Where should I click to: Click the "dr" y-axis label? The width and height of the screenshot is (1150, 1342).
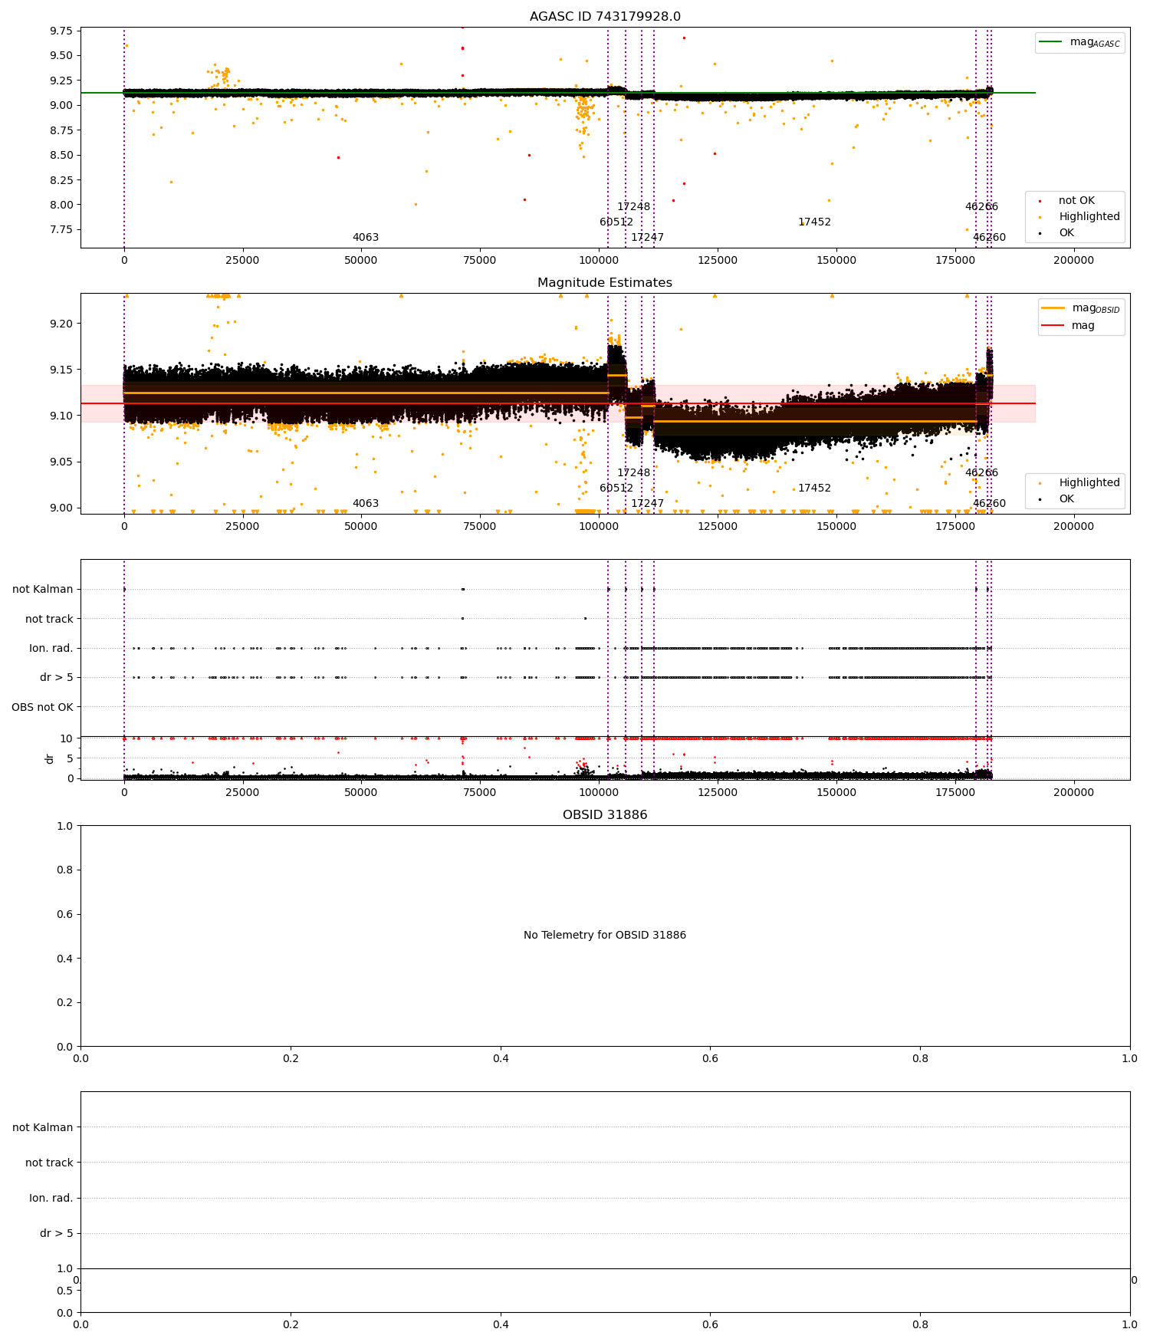tap(50, 758)
